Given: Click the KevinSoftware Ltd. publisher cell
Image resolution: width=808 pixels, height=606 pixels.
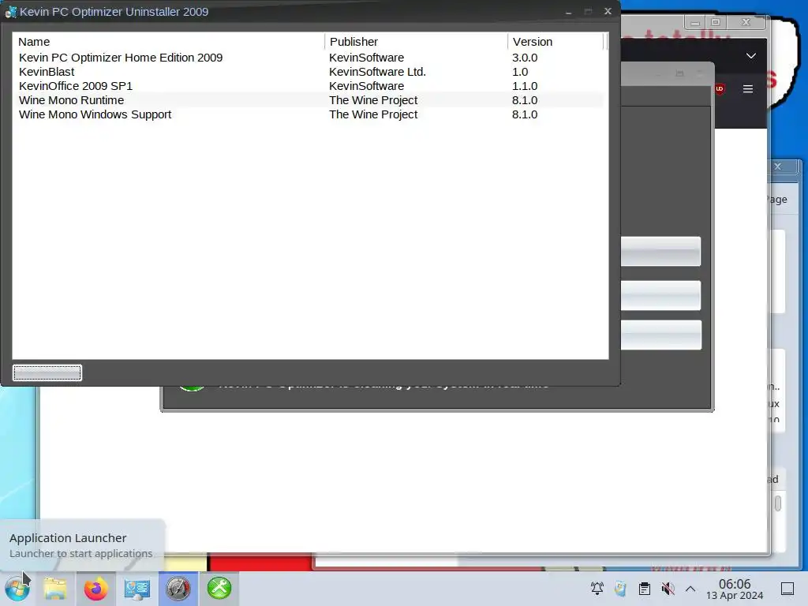Looking at the screenshot, I should coord(377,72).
